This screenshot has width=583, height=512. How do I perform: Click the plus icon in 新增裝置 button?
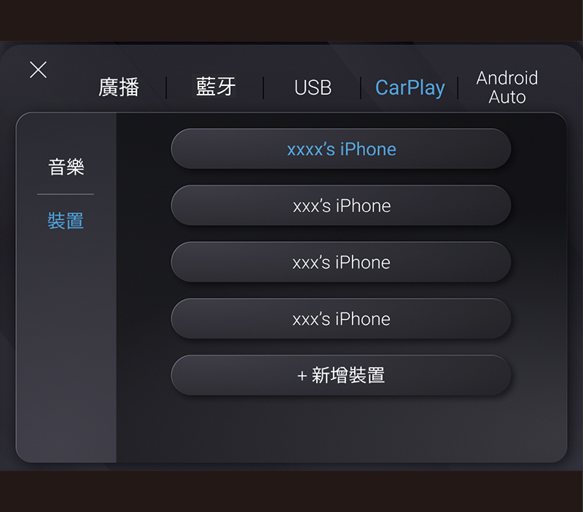(302, 376)
